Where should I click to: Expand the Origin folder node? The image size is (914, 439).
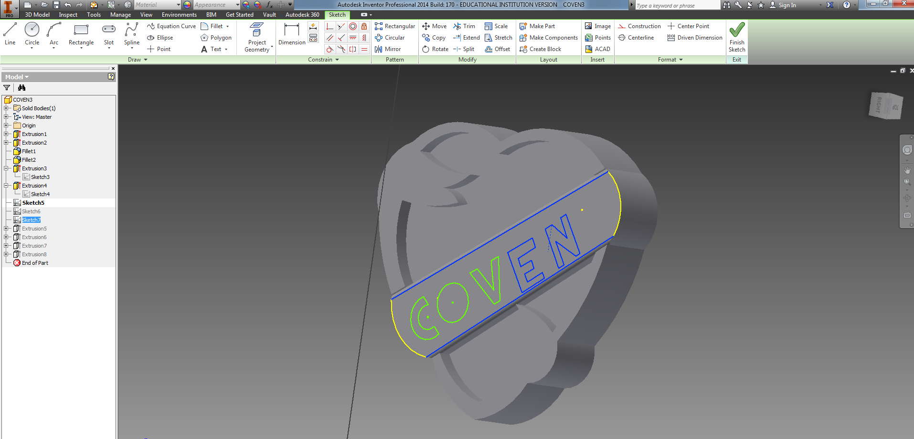click(6, 125)
